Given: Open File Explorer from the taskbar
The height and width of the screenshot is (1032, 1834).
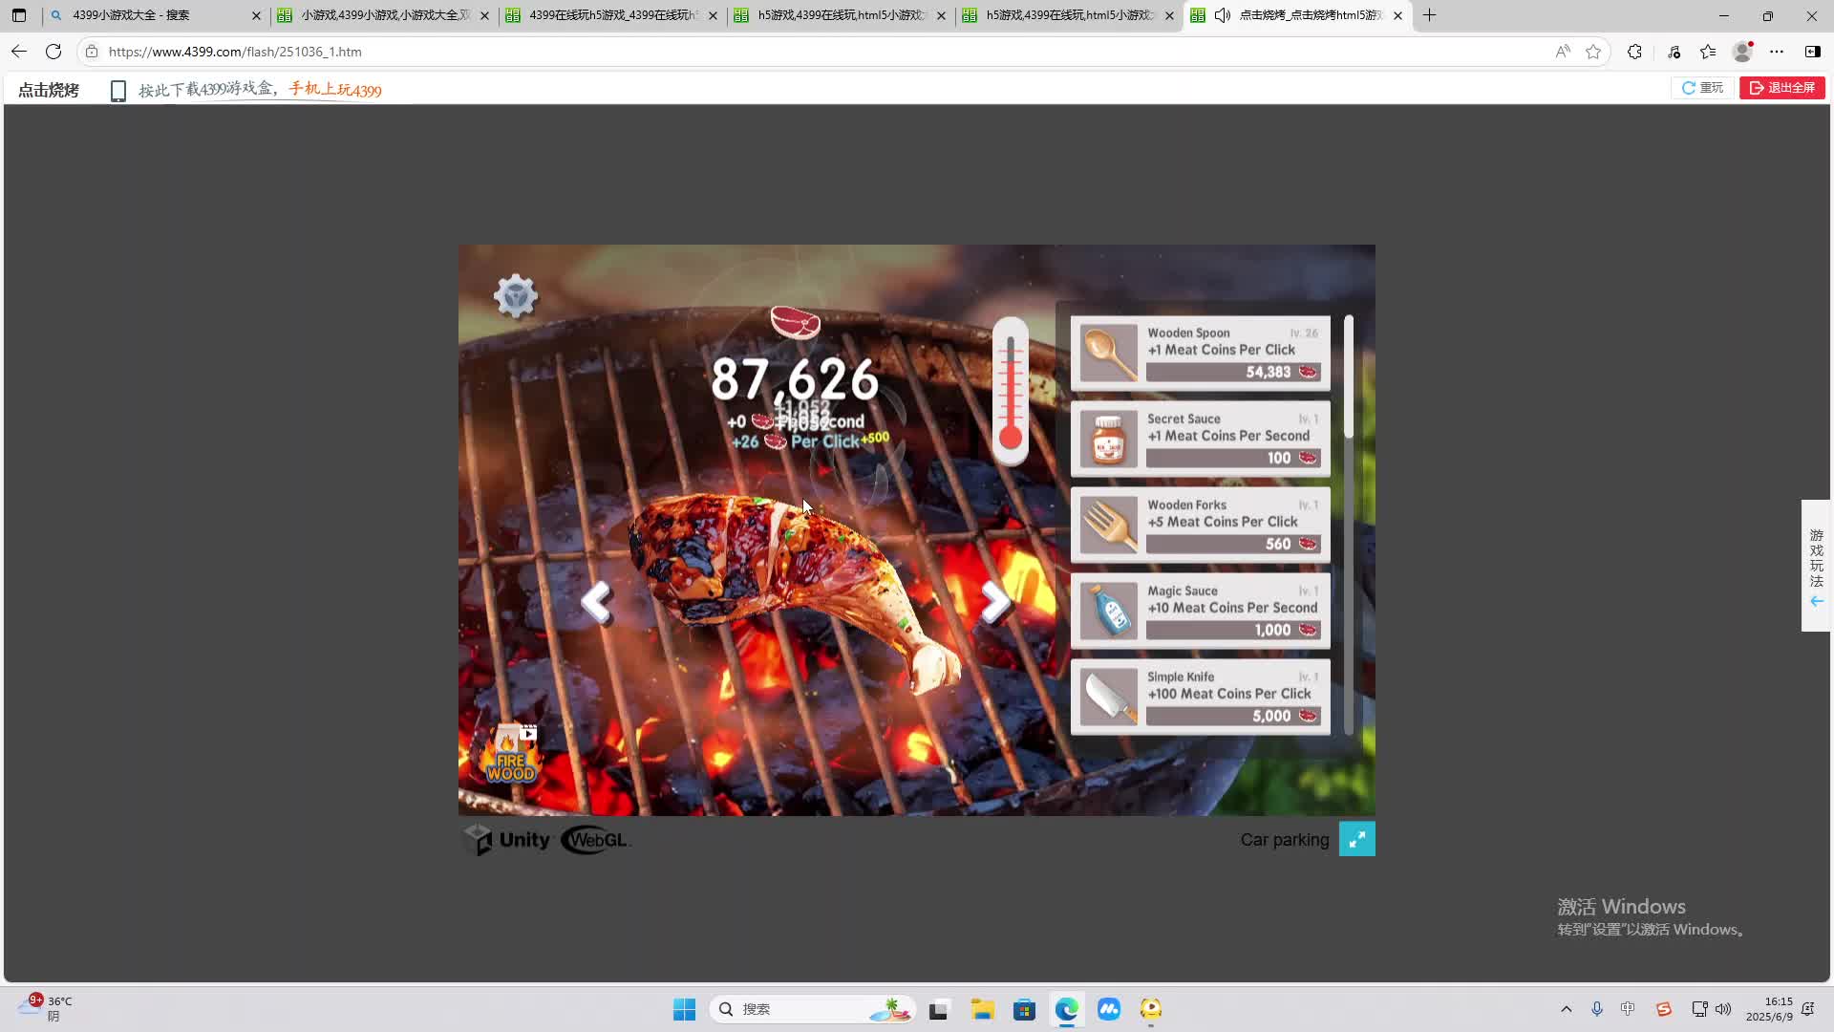Looking at the screenshot, I should coord(982,1009).
